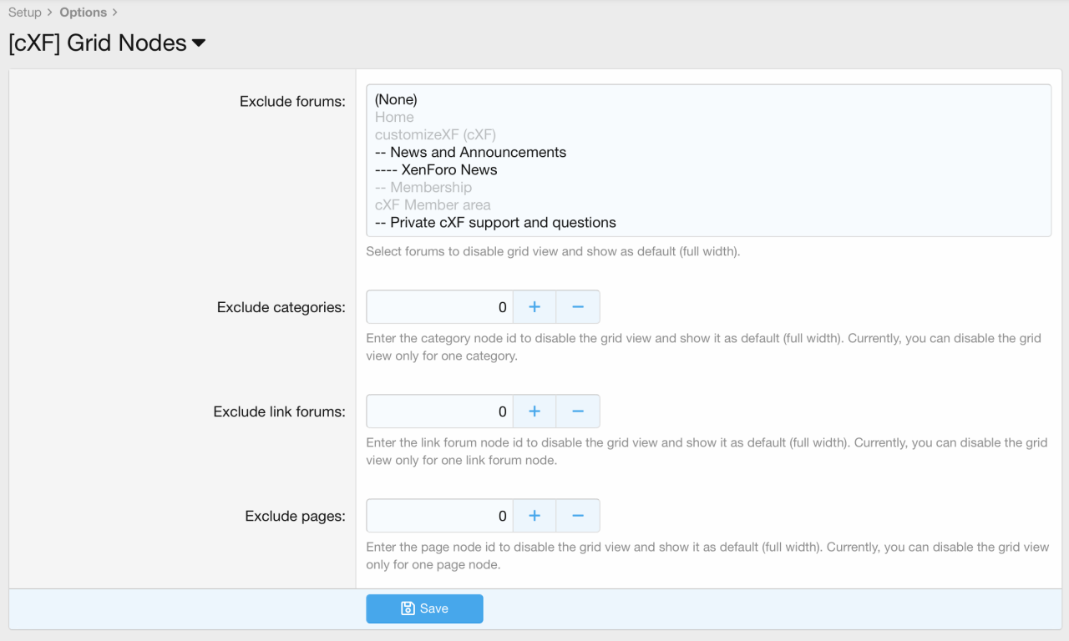Select Private cXF support and questions
Viewport: 1069px width, 641px height.
[495, 223]
